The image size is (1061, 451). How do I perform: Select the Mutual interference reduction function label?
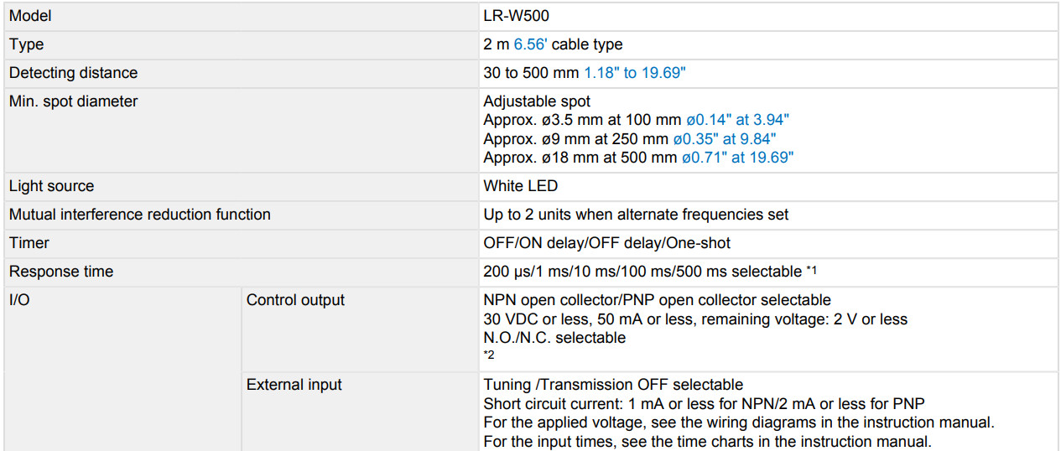coord(140,215)
